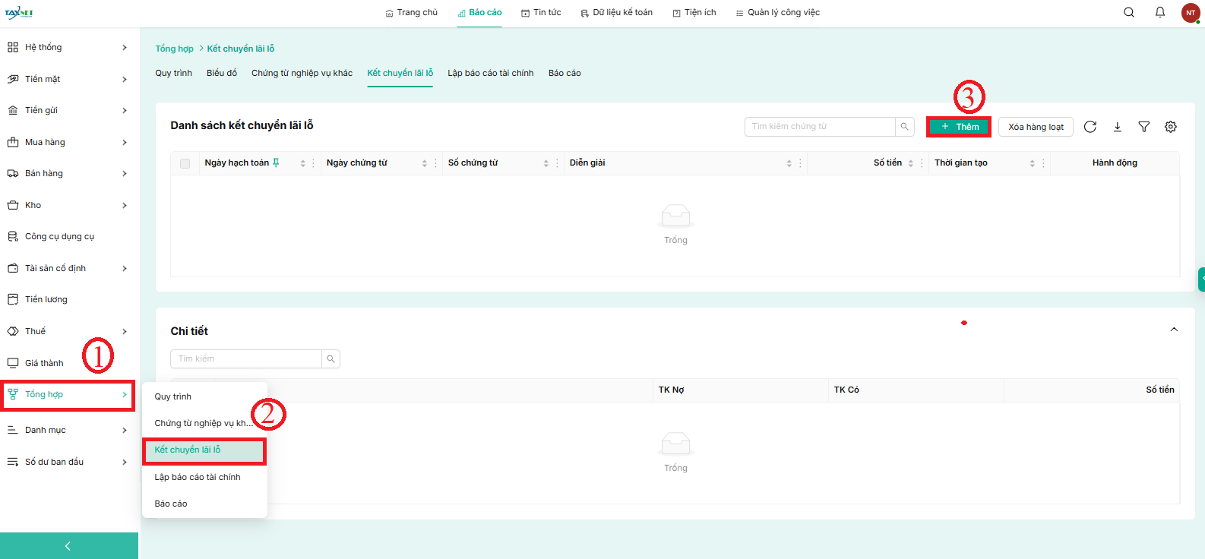Click search icon in Chi tiết panel

pos(331,358)
